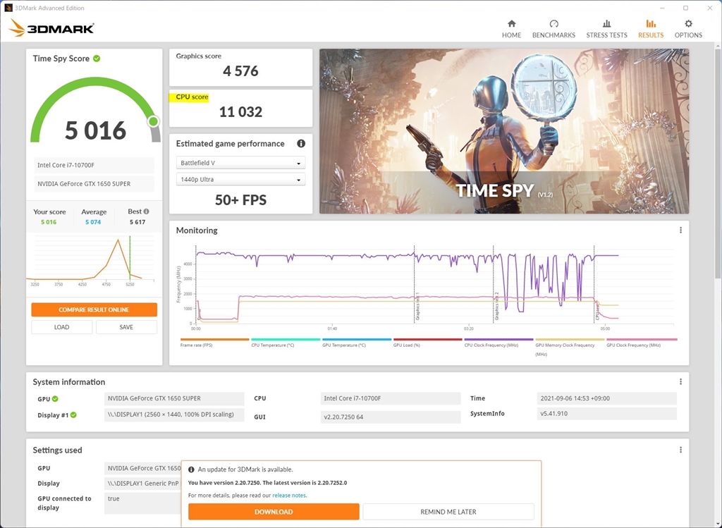Click the 5 016 Time Spy score number
This screenshot has width=722, height=528.
(95, 130)
